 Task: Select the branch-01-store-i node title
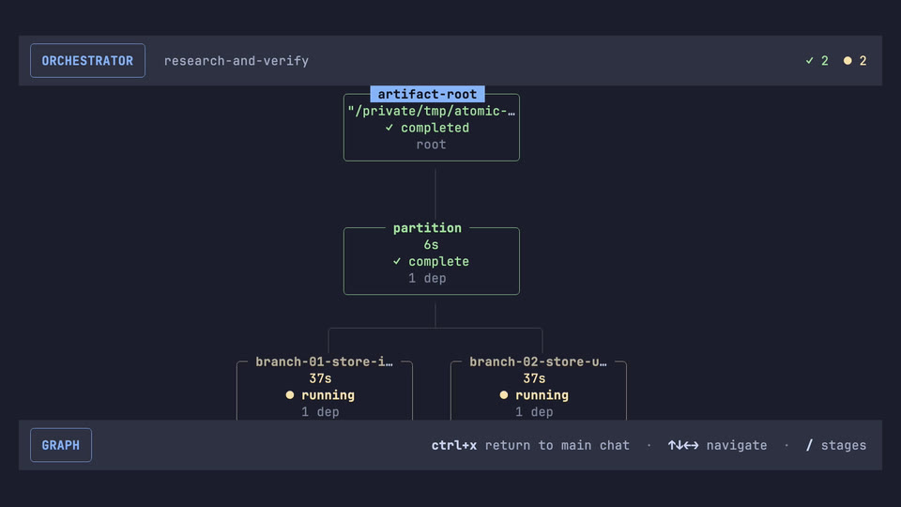pos(324,361)
